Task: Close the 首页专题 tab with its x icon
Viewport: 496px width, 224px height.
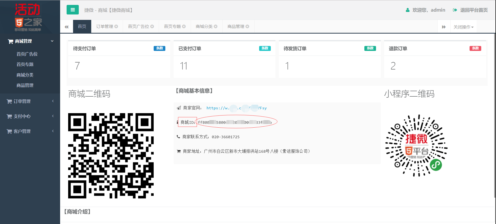Action: (184, 26)
